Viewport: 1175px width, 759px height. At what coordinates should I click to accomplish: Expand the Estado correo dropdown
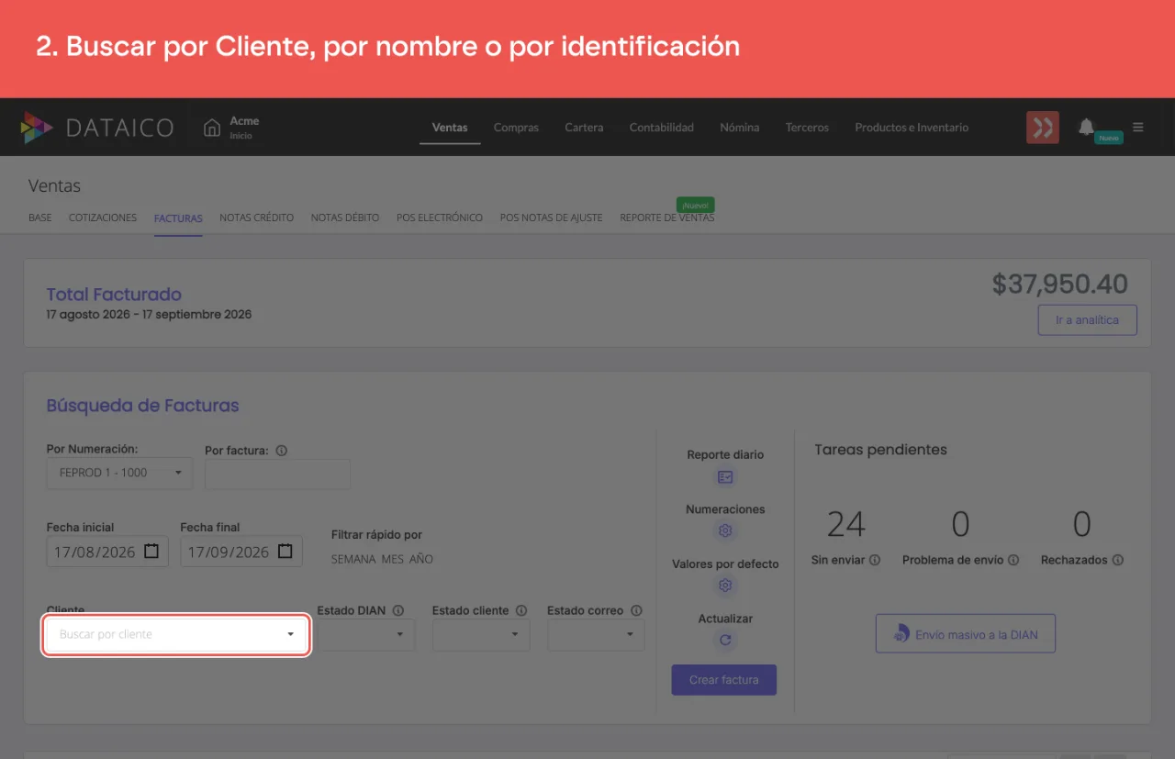[x=596, y=634]
